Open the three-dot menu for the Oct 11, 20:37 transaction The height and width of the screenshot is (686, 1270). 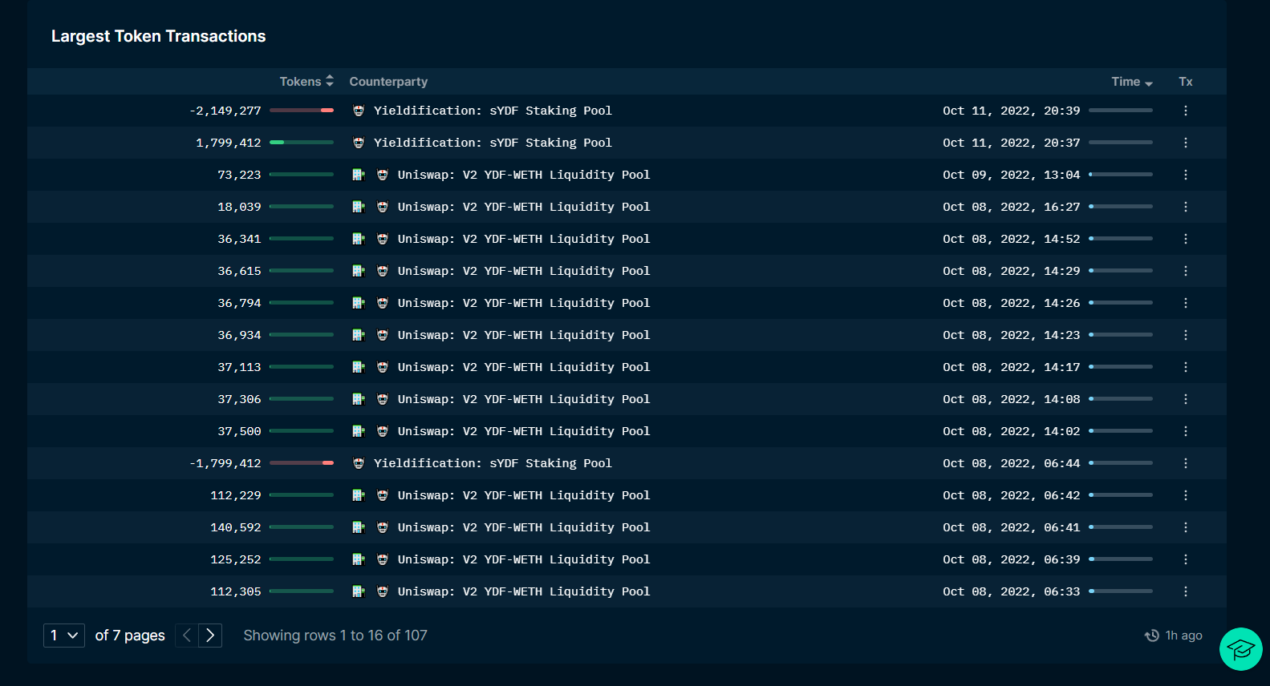(x=1186, y=143)
